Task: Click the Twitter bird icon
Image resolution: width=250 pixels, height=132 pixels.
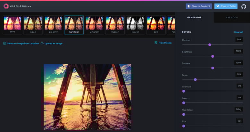Action: (x=218, y=6)
